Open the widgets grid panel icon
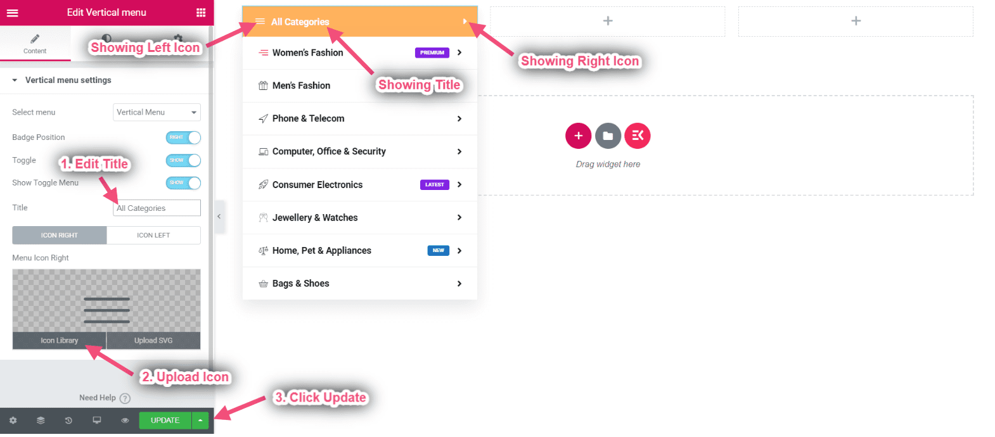Image resolution: width=995 pixels, height=437 pixels. click(201, 13)
